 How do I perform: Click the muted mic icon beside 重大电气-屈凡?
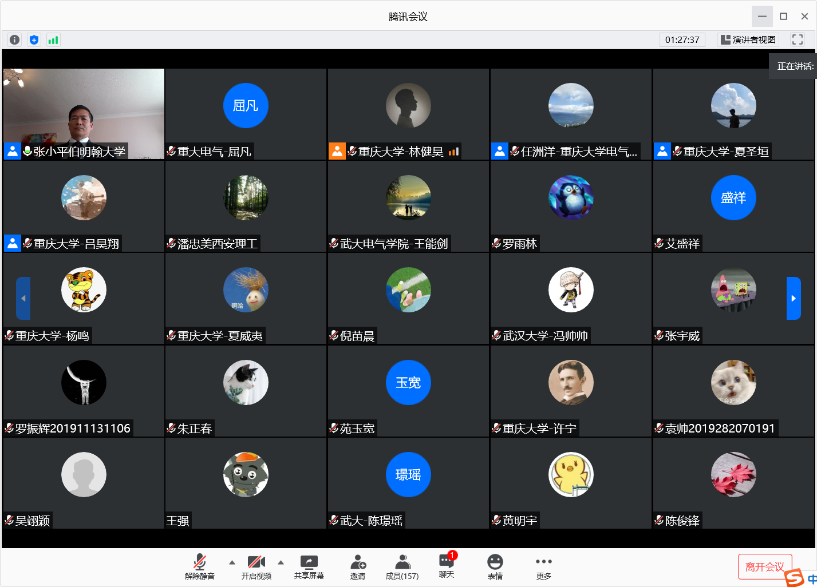pos(171,151)
